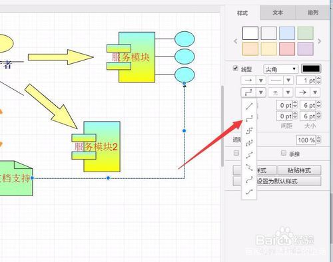This screenshot has height=262, width=333.
Task: Click the dashed connector's horizontal midpoint handle
Action: pos(108,178)
